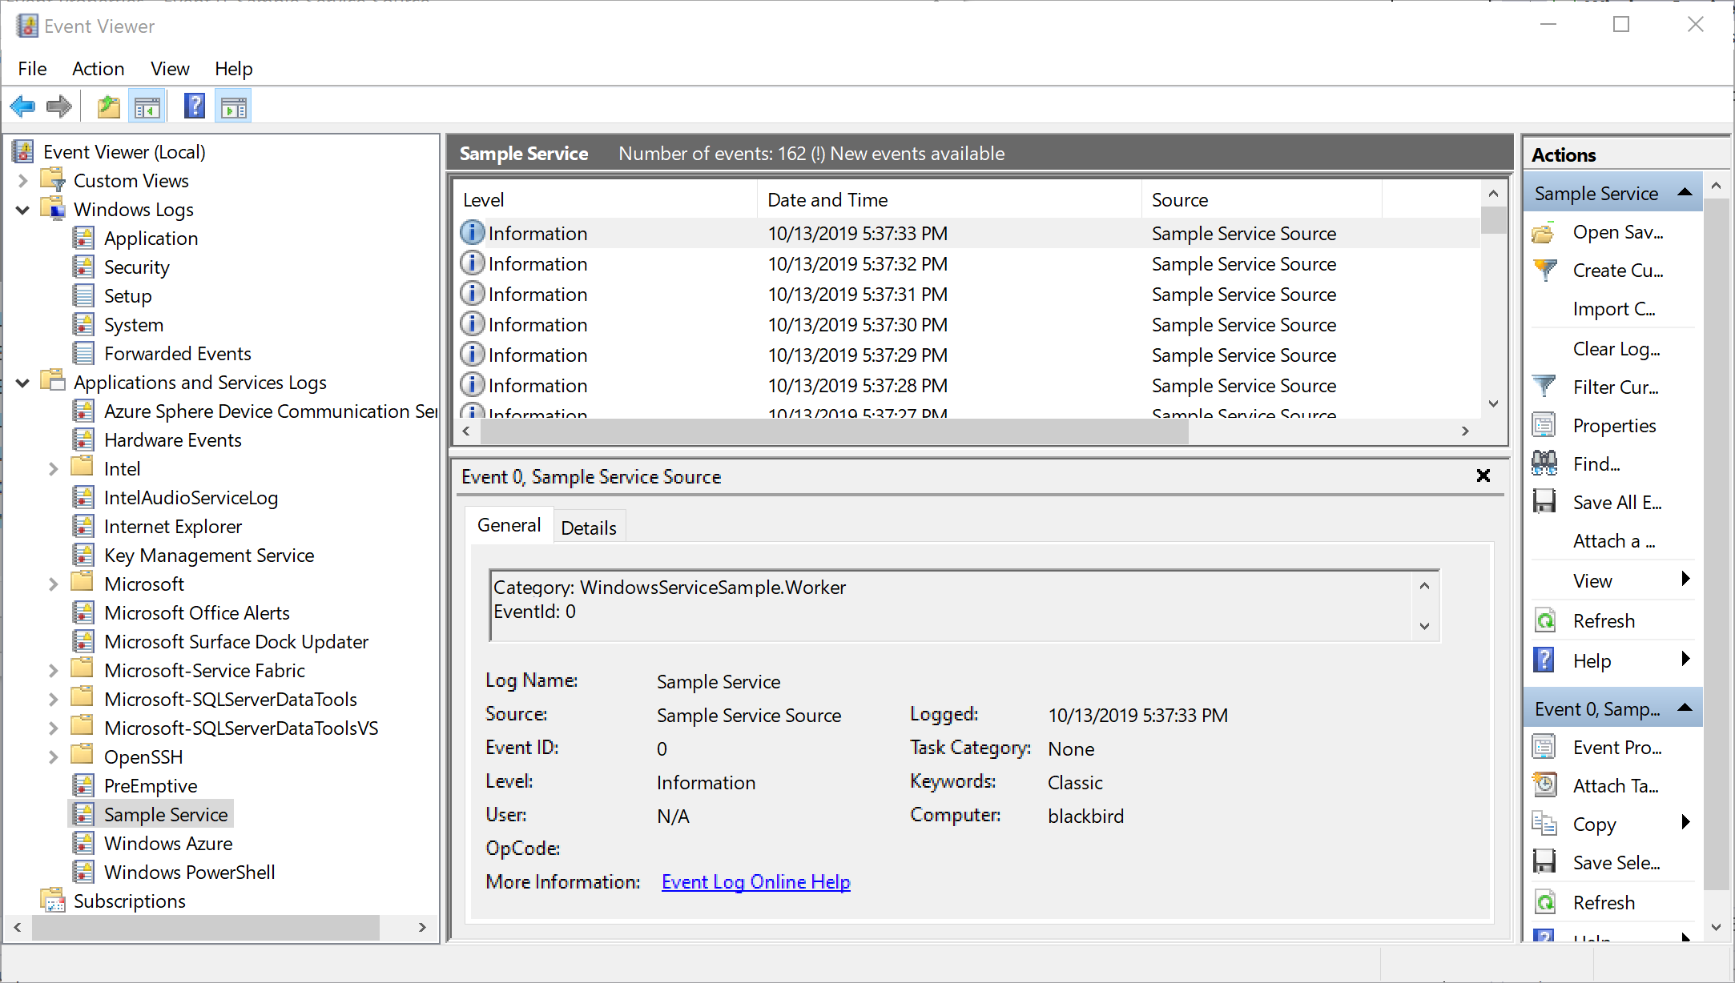Viewport: 1735px width, 983px height.
Task: Click Actions pane scrollbar down arrow
Action: [x=1716, y=927]
